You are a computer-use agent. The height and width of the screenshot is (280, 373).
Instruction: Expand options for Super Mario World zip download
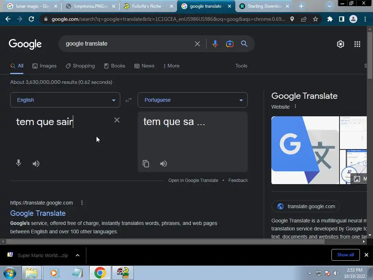coord(78,255)
